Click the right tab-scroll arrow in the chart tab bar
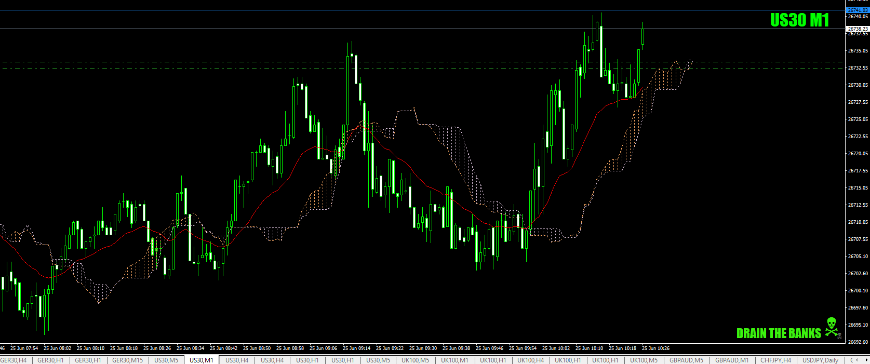Viewport: 870px width, 364px height. click(865, 360)
